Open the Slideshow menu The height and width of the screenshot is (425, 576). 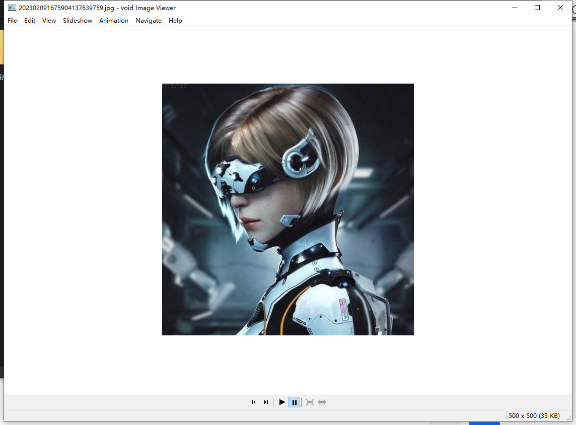coord(77,20)
